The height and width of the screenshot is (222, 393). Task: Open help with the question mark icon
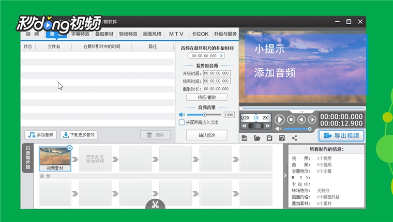[282, 138]
